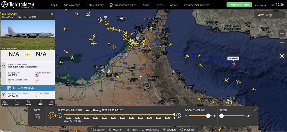Screen dimensions: 287x132
Task: Go to Subscription plans
Action: (x=123, y=5)
